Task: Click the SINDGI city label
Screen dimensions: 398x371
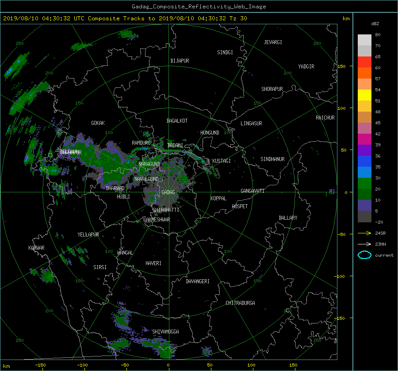Action: (225, 52)
